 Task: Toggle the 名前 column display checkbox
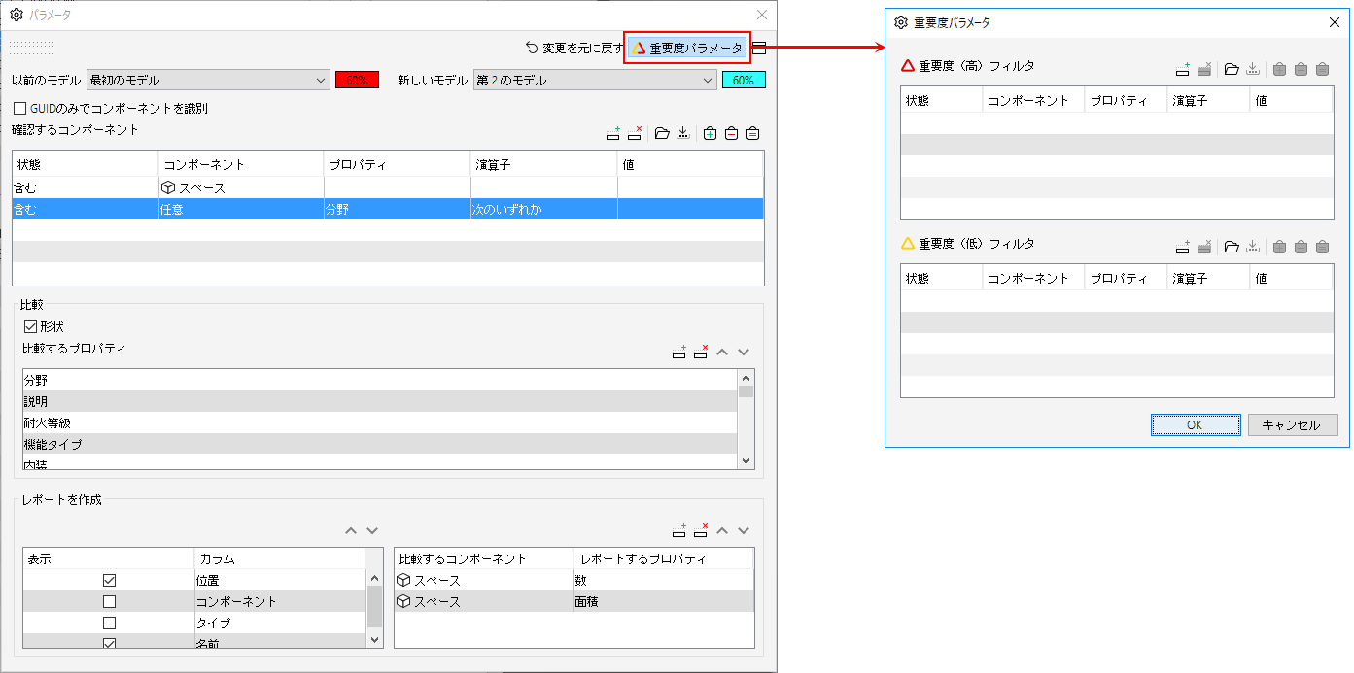pos(109,643)
